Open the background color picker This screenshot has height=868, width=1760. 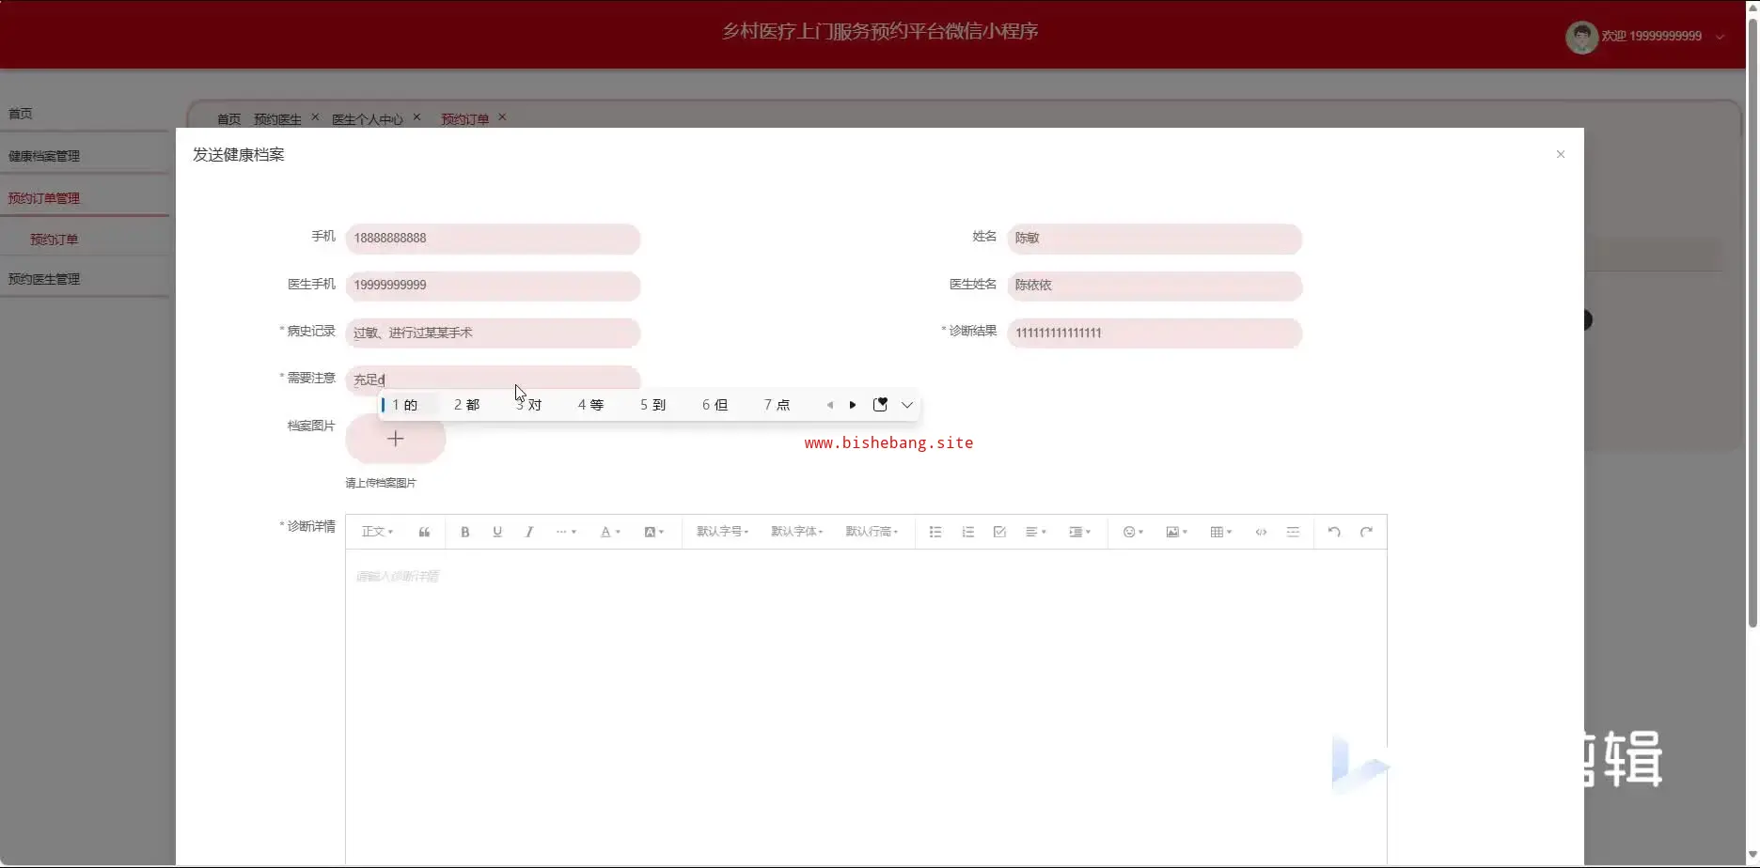click(653, 532)
